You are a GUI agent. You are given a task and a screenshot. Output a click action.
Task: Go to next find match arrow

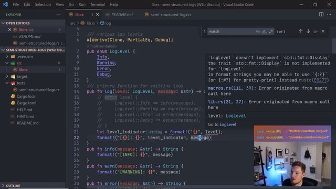click(x=308, y=31)
